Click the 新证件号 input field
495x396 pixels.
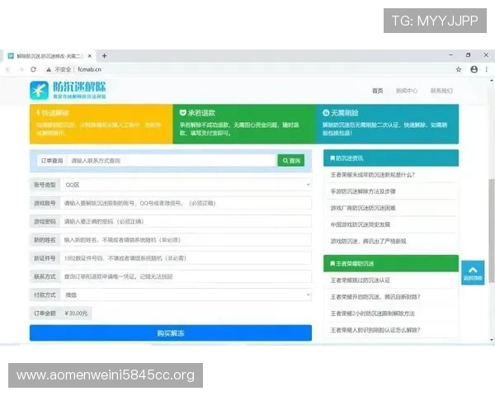click(186, 258)
